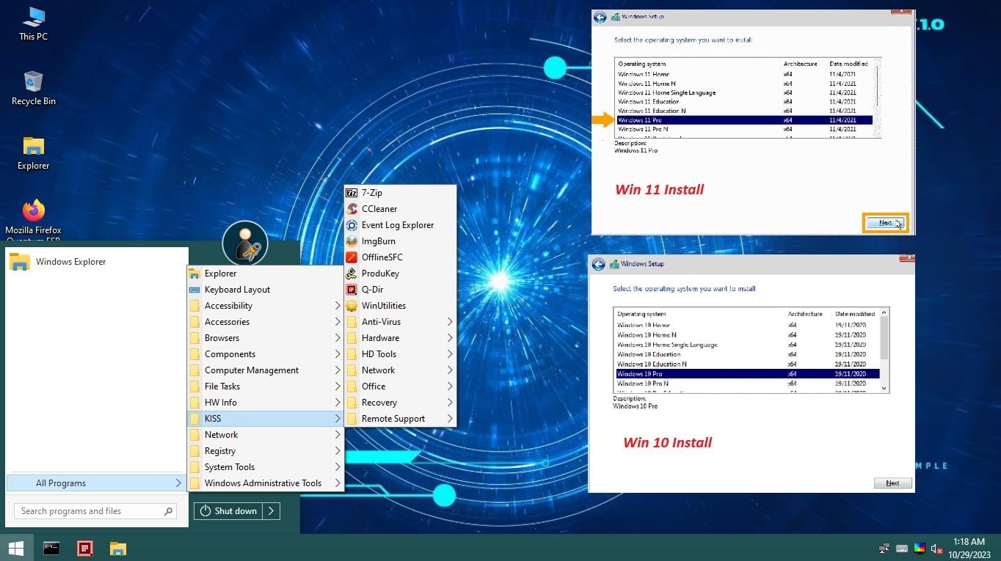The image size is (1001, 561).
Task: Start ImgBurn from the menu
Action: click(378, 241)
